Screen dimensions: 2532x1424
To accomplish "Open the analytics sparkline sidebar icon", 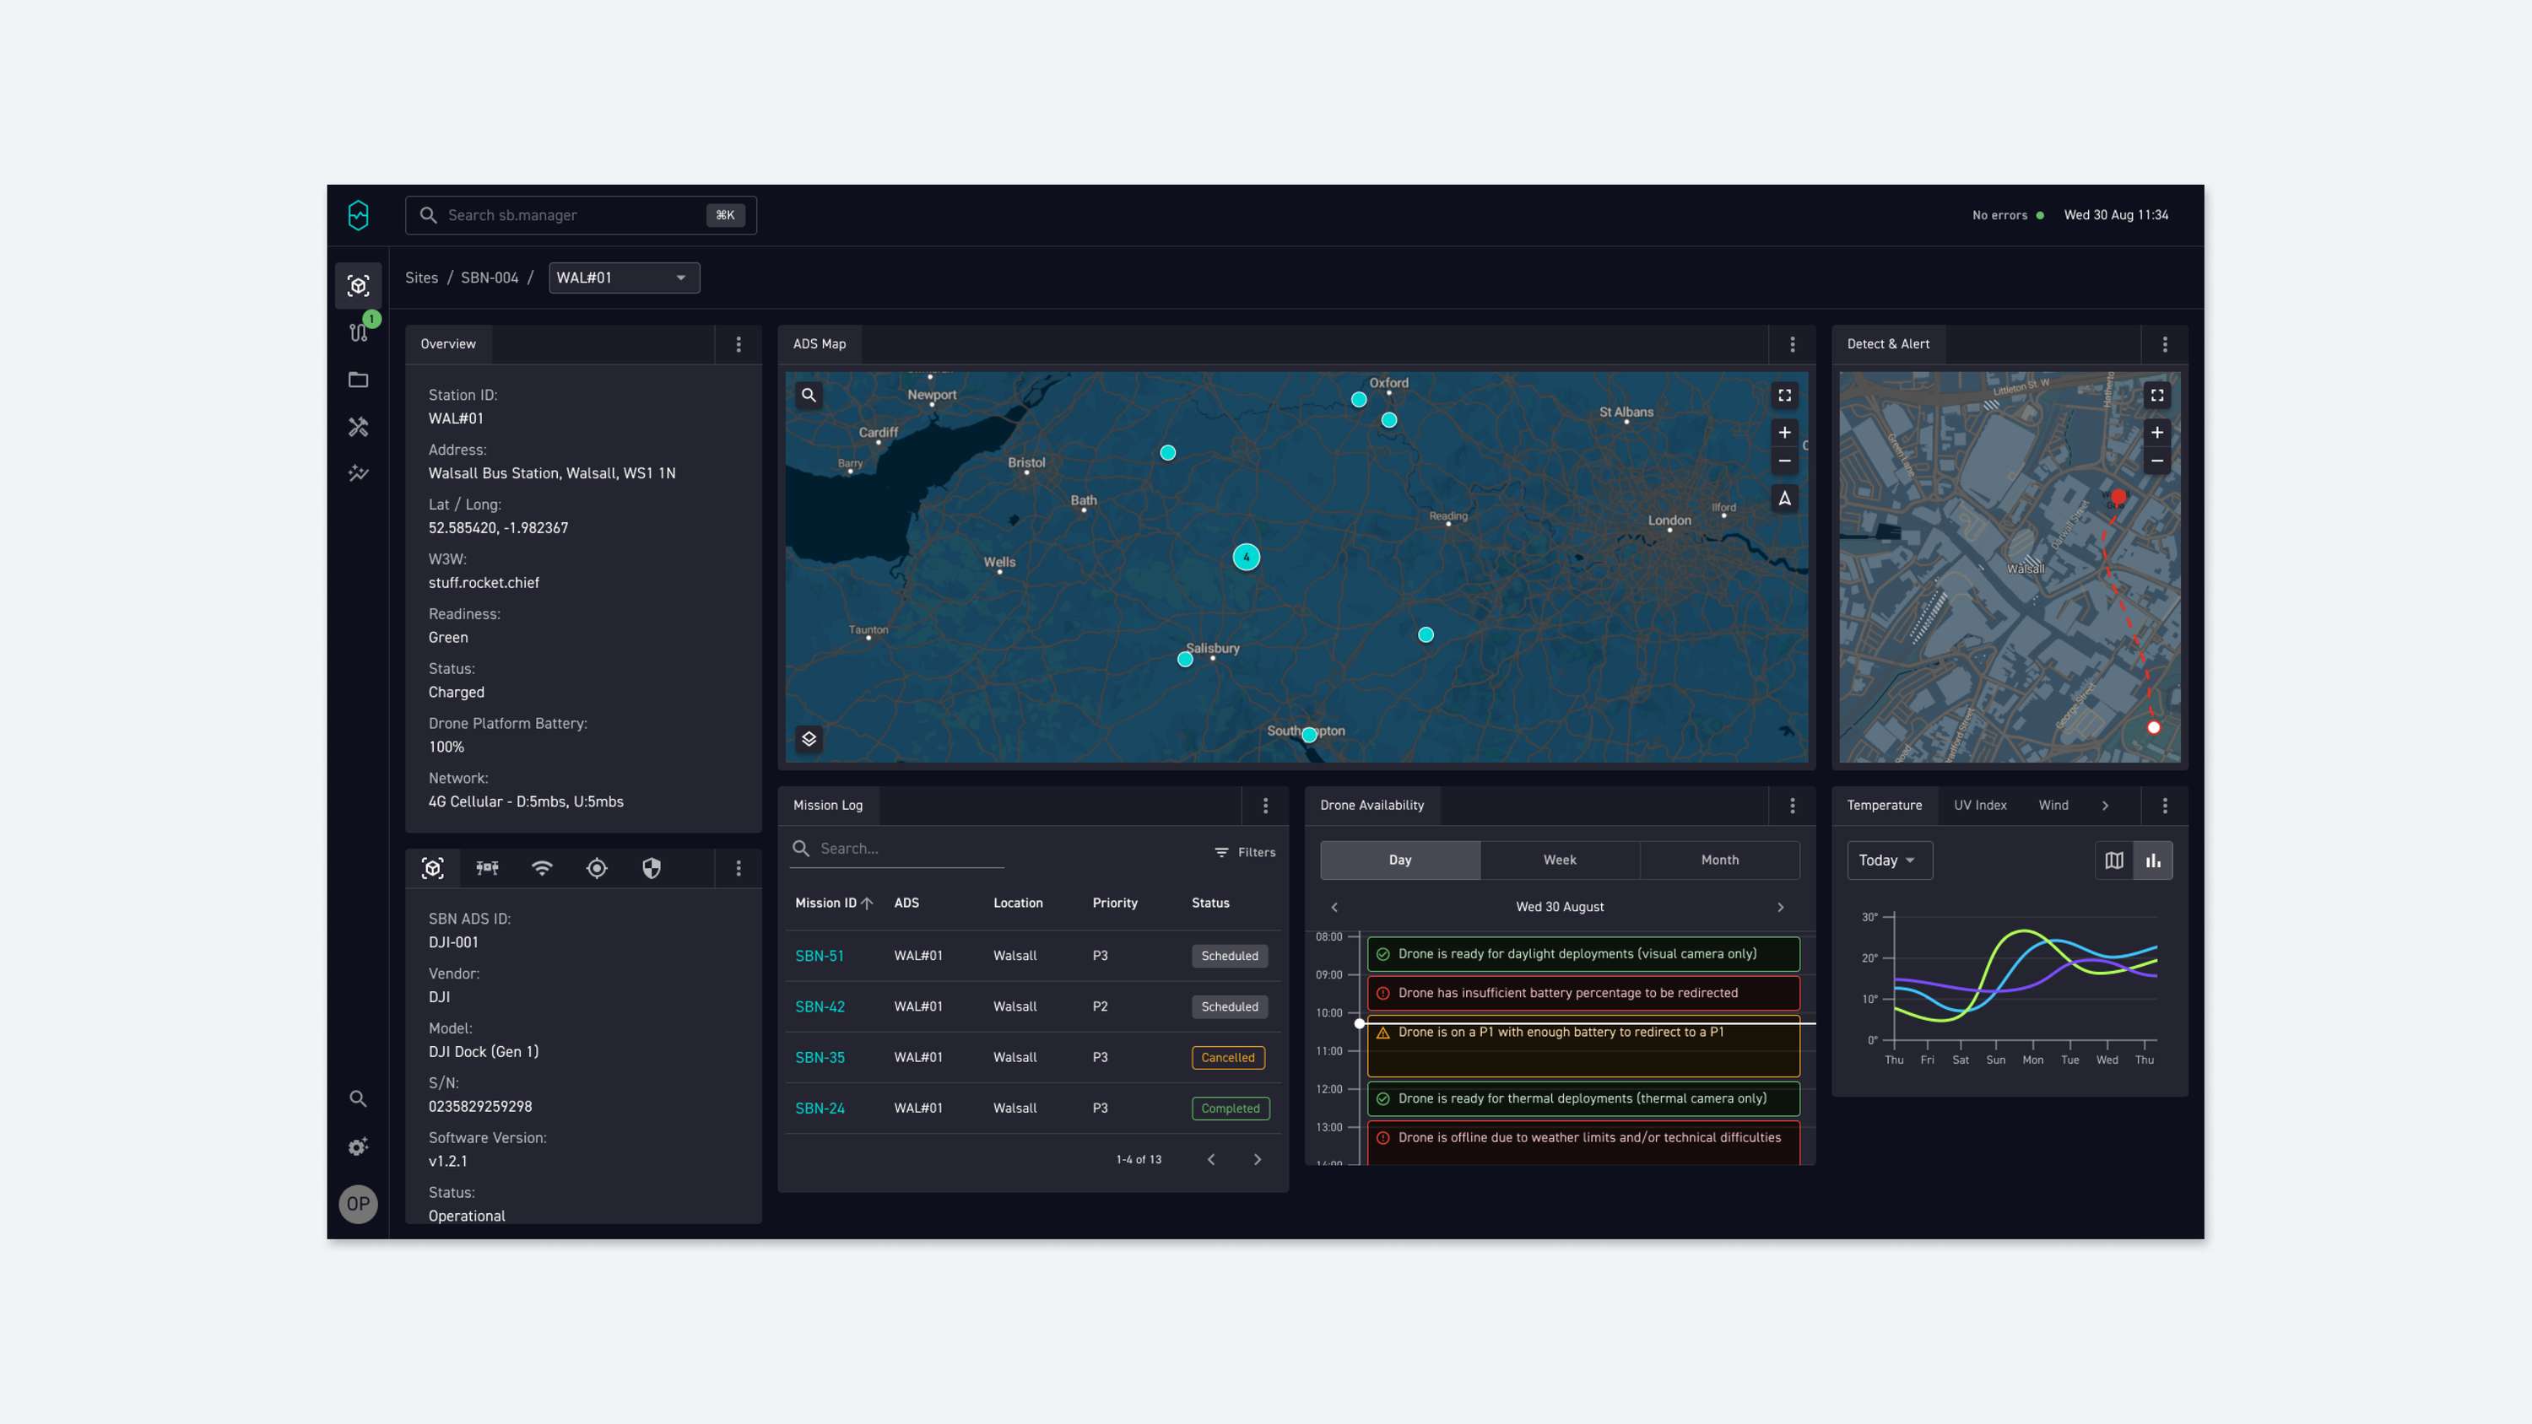I will (x=358, y=474).
